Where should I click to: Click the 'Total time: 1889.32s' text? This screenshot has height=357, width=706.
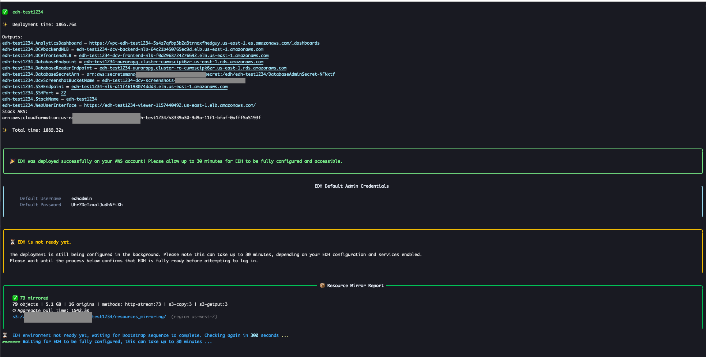[x=38, y=130]
